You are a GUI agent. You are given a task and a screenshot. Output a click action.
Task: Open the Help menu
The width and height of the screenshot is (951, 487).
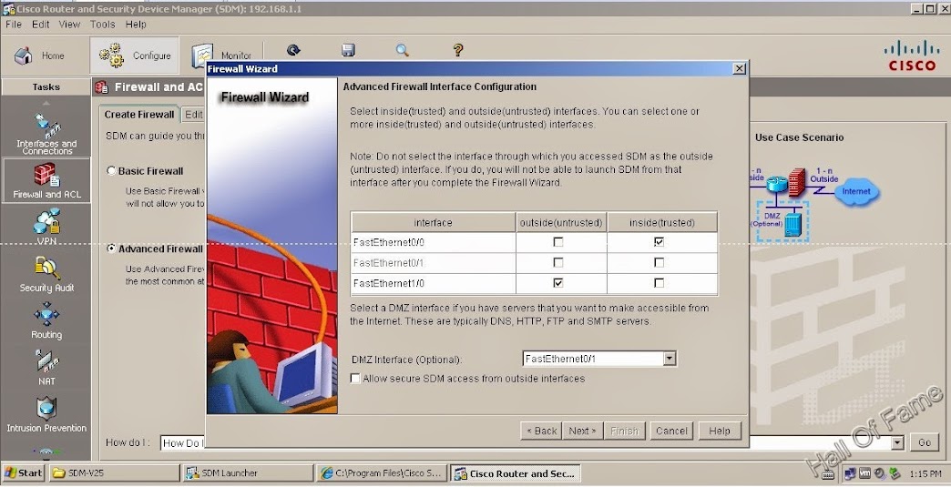coord(136,25)
